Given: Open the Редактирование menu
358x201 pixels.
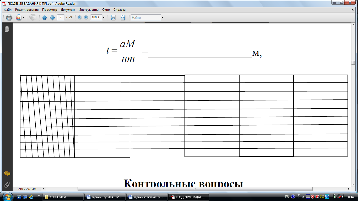Looking at the screenshot, I should 27,10.
